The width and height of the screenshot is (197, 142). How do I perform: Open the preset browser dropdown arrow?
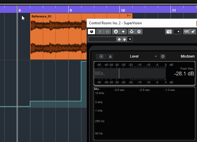[130, 39]
